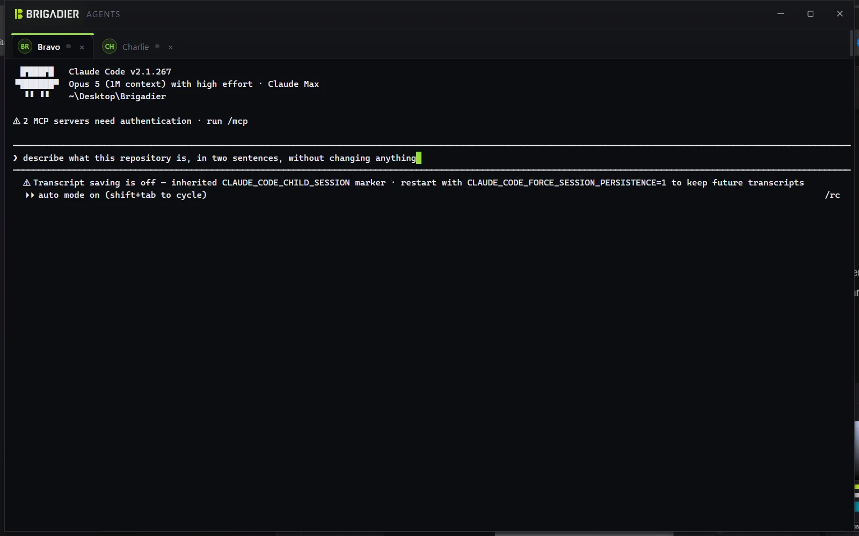Click the 'Transcript saving is off' message
859x536 pixels.
94,183
